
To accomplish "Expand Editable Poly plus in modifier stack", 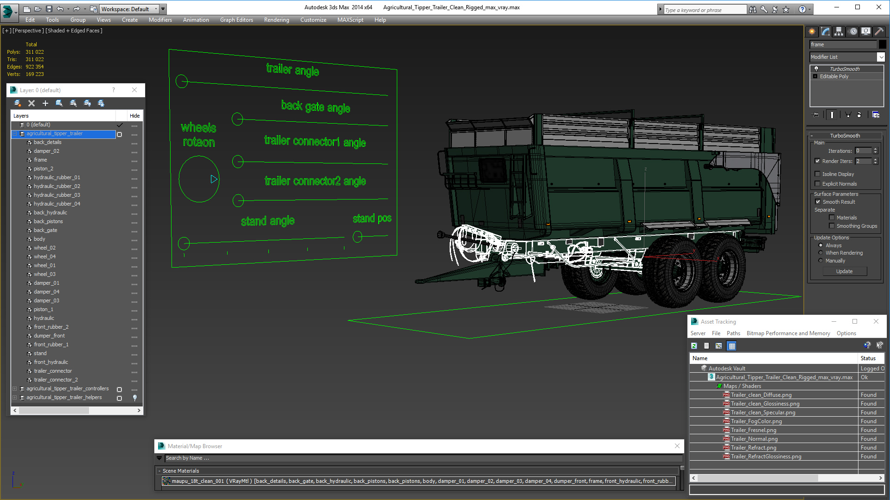I will click(815, 76).
